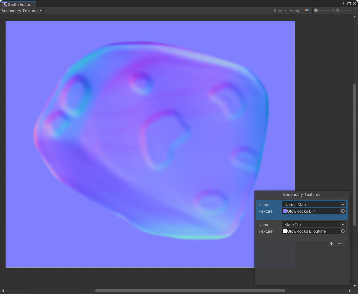This screenshot has height=294, width=358.
Task: Click the GlowRocks B_n texture field
Action: click(x=311, y=211)
